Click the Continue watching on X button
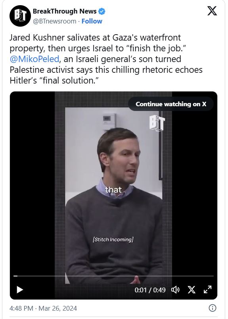Image resolution: width=228 pixels, height=319 pixels. tap(171, 104)
